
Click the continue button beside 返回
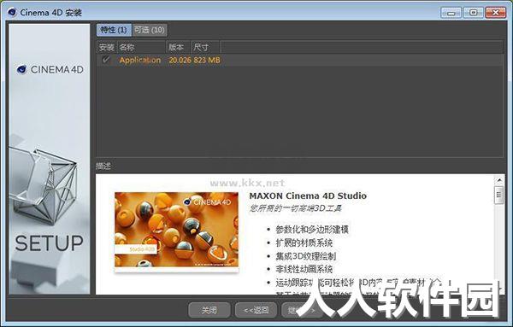pos(302,310)
